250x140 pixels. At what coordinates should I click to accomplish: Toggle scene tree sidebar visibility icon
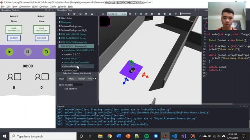[x=69, y=14]
